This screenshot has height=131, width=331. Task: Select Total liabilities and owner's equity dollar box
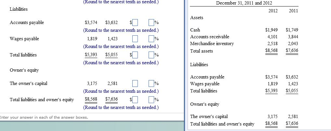(136, 100)
